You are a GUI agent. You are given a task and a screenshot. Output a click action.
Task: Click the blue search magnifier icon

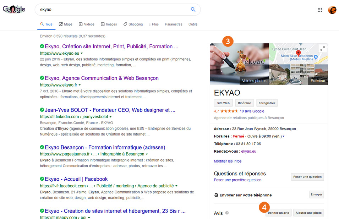tap(193, 10)
